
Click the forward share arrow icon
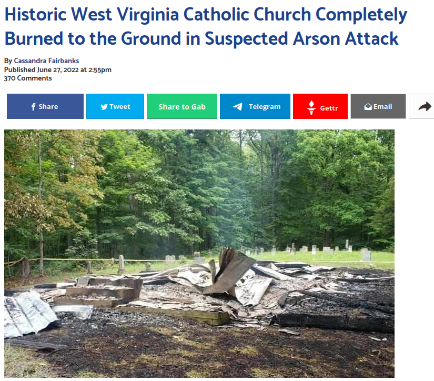point(425,106)
